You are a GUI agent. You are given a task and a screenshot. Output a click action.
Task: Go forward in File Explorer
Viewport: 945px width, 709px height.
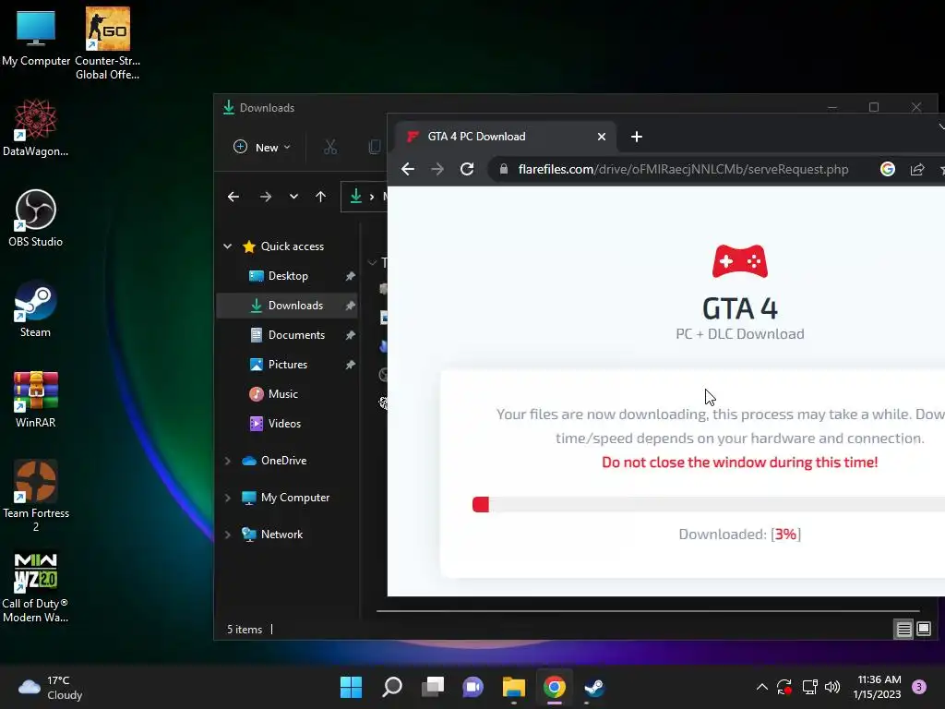click(266, 197)
